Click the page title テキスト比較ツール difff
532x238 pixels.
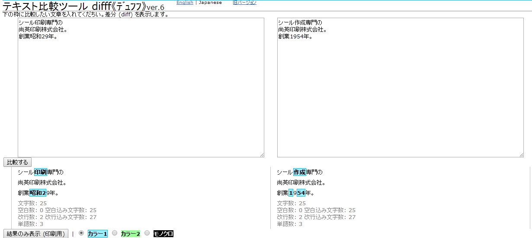point(83,6)
